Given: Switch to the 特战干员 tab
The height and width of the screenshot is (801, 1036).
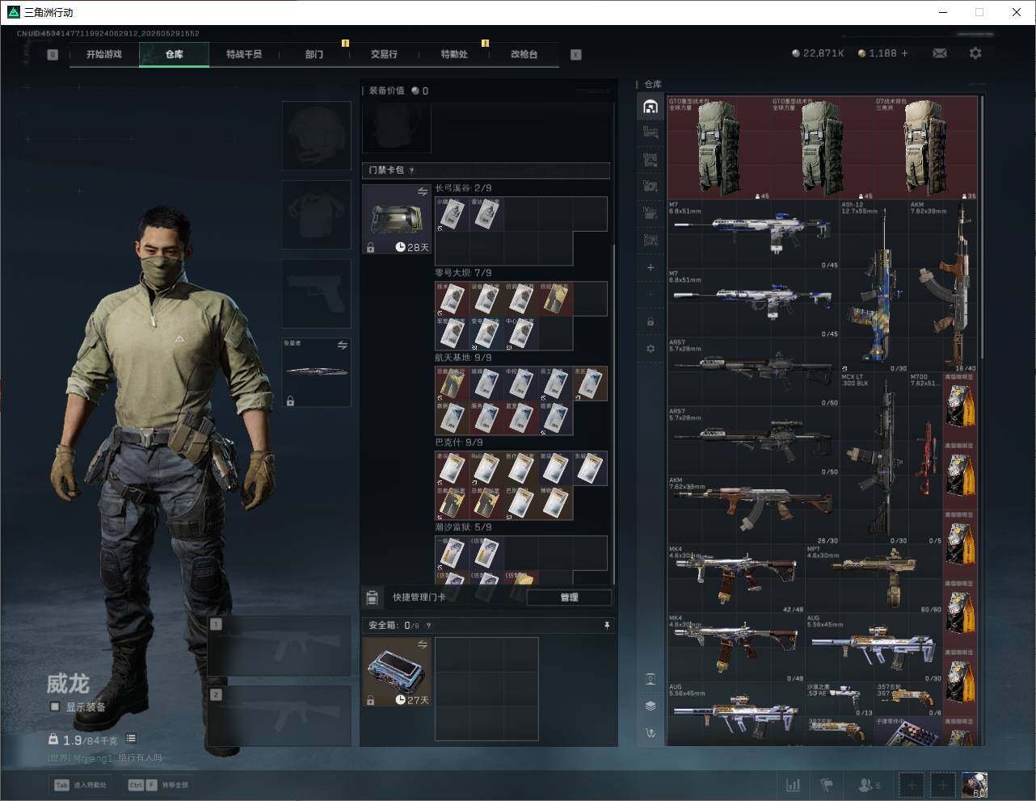Looking at the screenshot, I should (x=244, y=54).
